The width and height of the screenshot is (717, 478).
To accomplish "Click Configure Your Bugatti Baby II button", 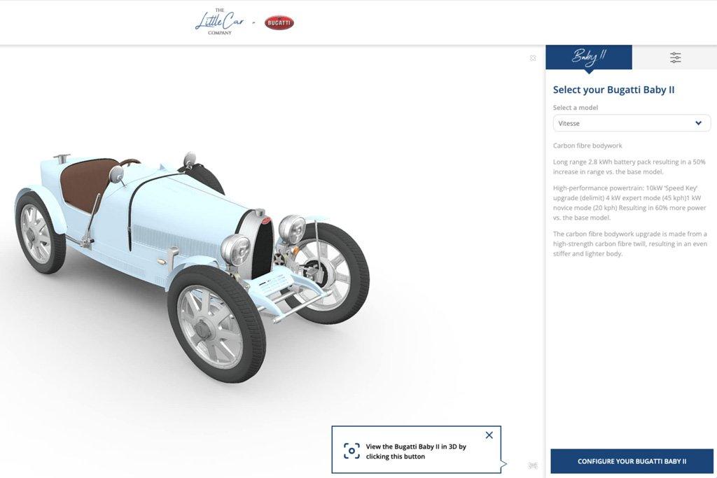I will 632,461.
